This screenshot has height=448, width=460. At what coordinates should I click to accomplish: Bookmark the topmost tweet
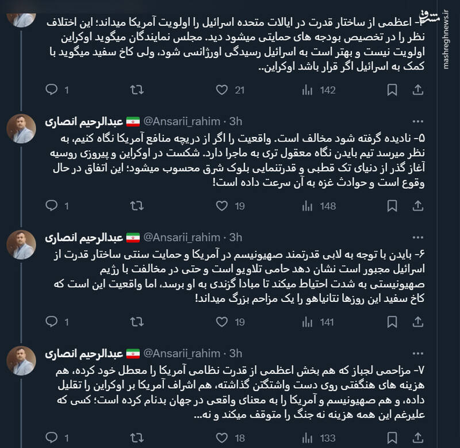[x=392, y=90]
